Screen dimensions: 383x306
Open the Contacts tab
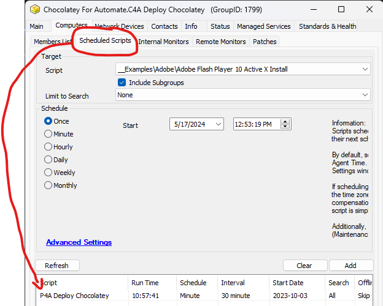[164, 26]
